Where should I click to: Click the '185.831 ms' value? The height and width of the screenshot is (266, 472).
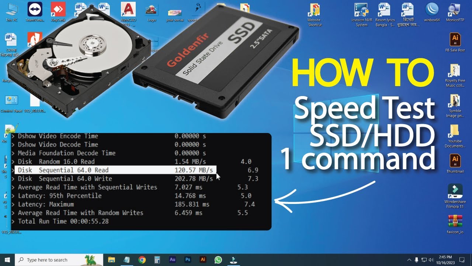point(192,204)
